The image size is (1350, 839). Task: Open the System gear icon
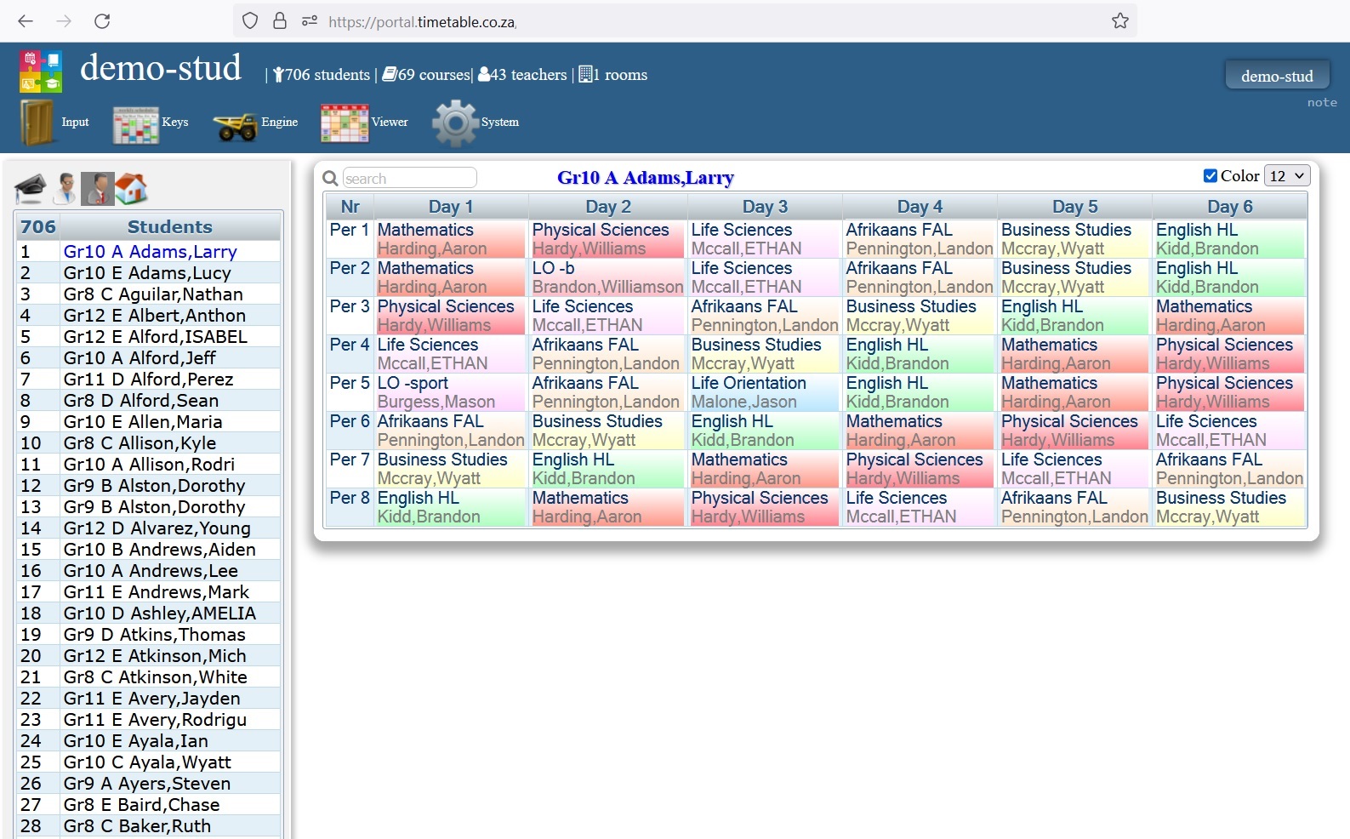click(x=455, y=123)
